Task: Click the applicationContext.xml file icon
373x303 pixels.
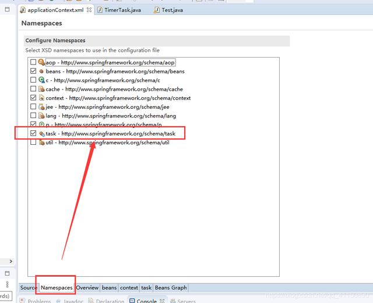Action: [23, 10]
